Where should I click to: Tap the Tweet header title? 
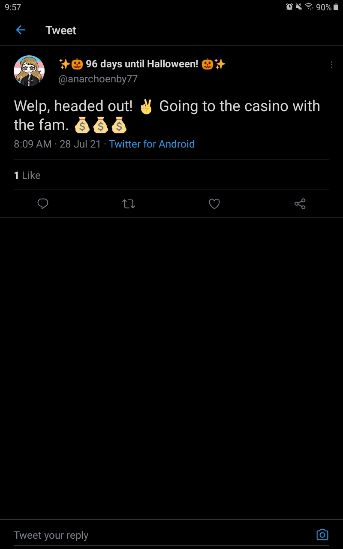[x=61, y=30]
